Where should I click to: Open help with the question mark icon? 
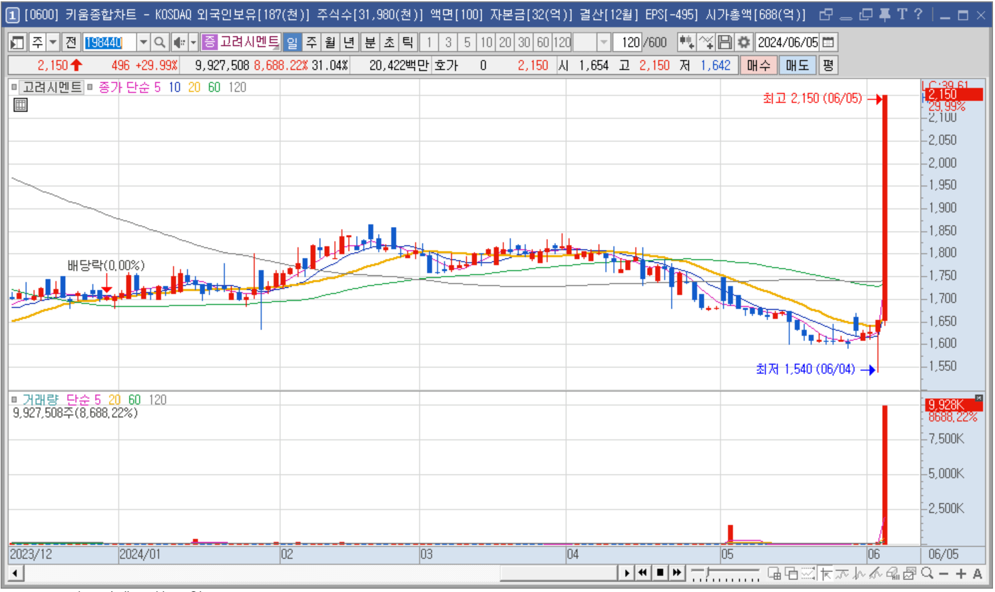(918, 15)
